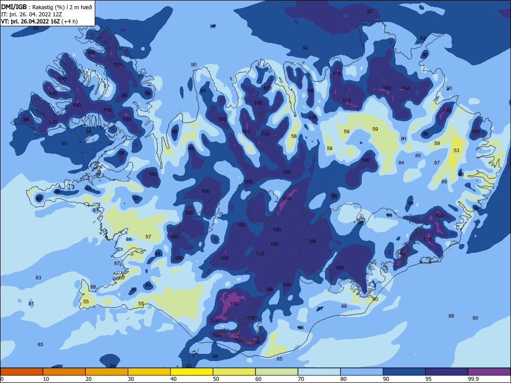Viewport: 511px width, 383px height.
Task: Click the dark orange 0–10 legend swatch
Action: pyautogui.click(x=21, y=372)
